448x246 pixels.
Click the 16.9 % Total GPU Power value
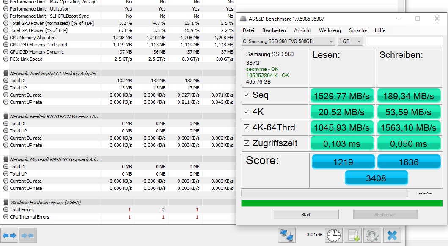click(192, 30)
